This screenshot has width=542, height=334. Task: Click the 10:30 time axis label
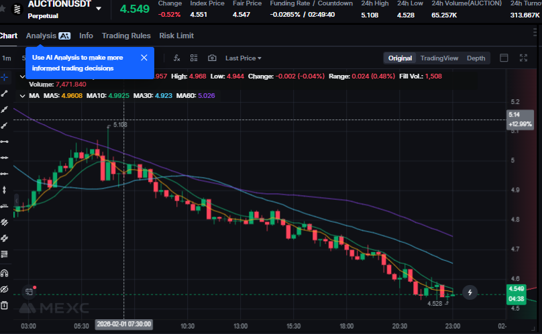point(187,326)
